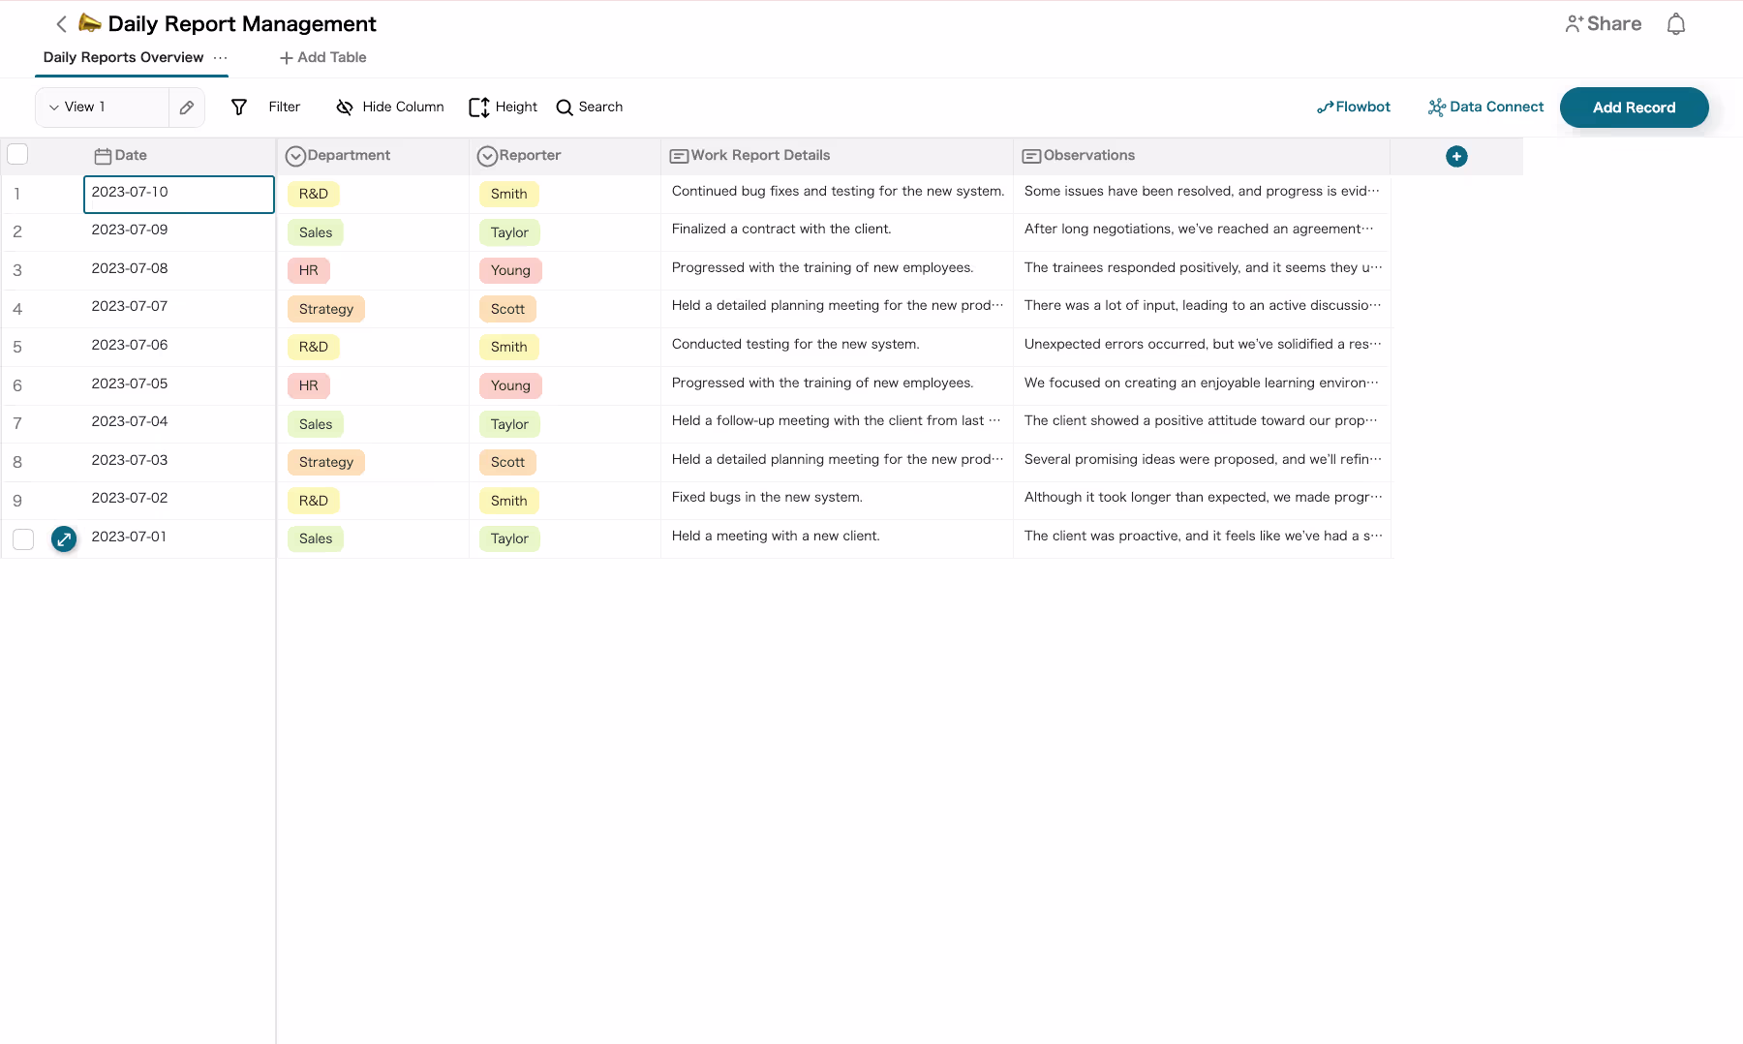1743x1044 pixels.
Task: Open the Reporter column dropdown icon
Action: 488,155
